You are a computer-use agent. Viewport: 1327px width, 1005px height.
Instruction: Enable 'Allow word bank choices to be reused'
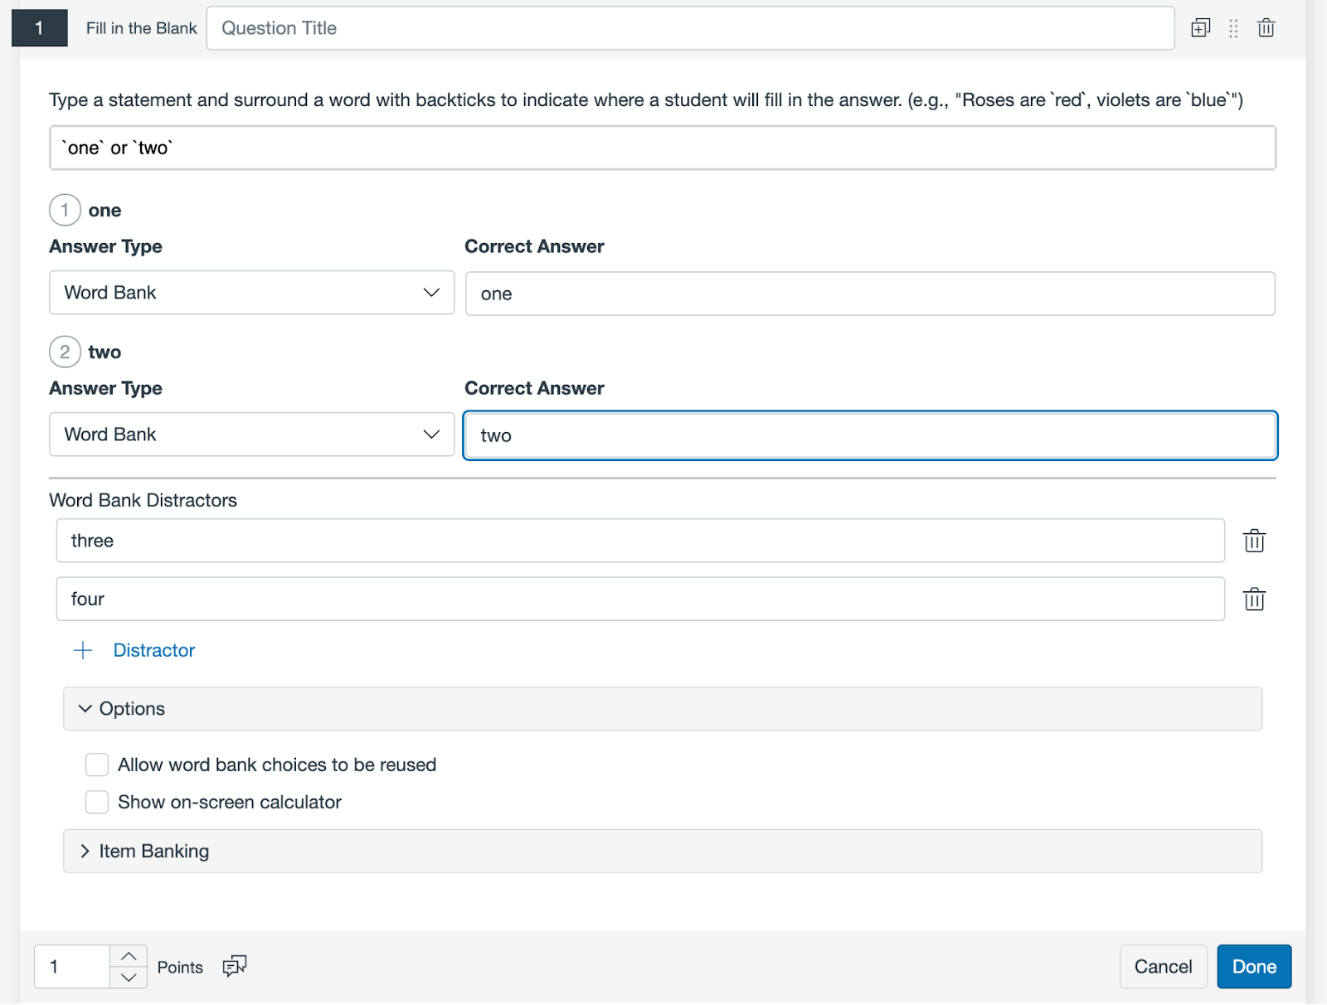click(x=97, y=765)
